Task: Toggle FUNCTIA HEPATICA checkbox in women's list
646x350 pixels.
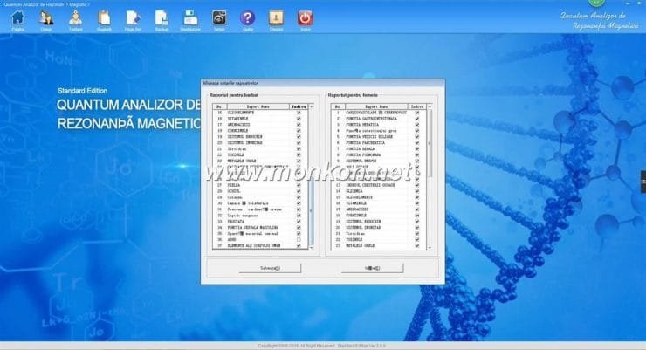Action: pos(417,124)
